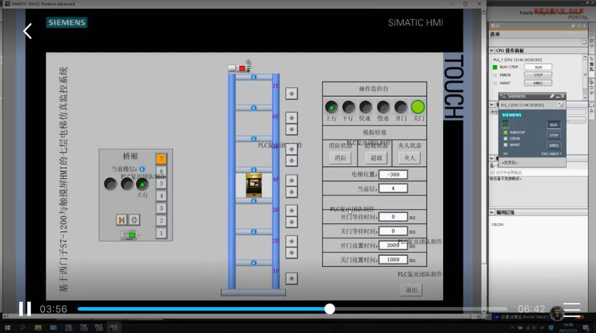This screenshot has height=333, width=596.
Task: Call the elevator up from 4F
Action: click(291, 180)
